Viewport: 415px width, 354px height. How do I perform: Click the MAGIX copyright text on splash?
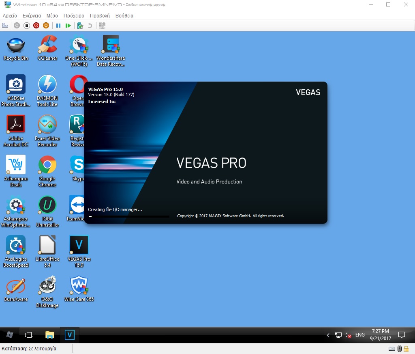231,216
